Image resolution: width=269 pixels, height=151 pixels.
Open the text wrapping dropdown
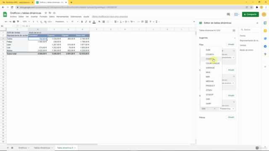click(127, 22)
